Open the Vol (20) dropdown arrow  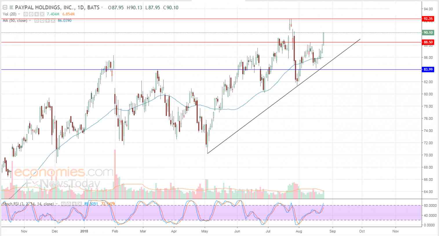coord(19,14)
